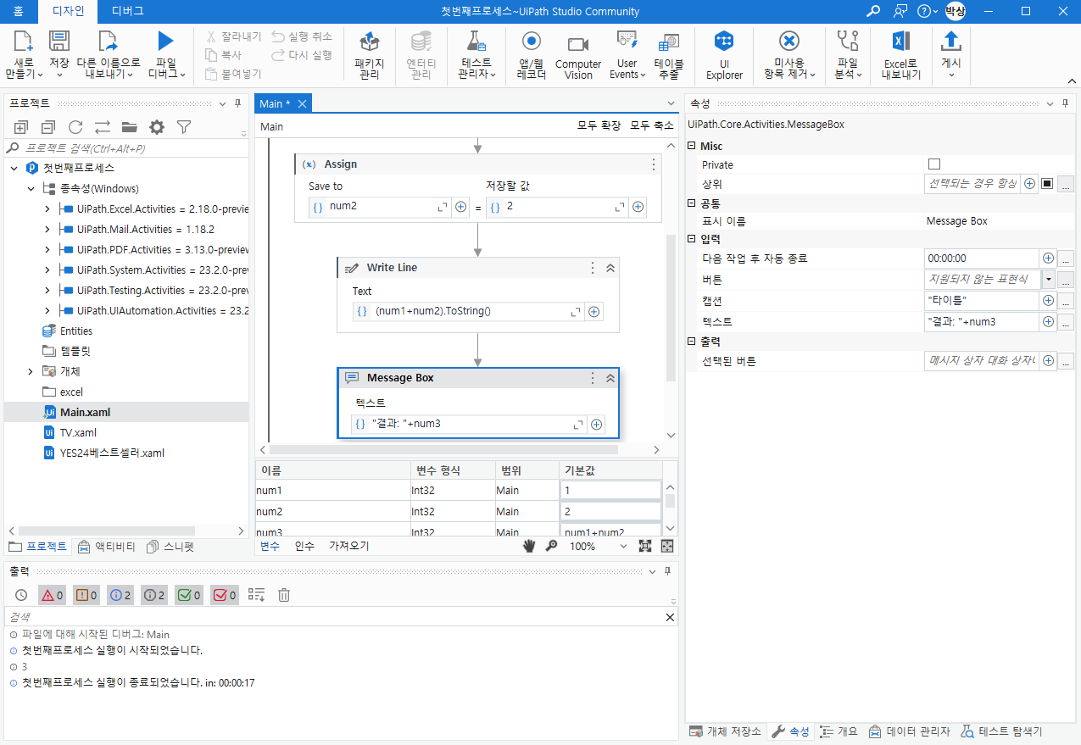Open the 버튼 property dropdown
Viewport: 1081px width, 745px height.
[1048, 280]
